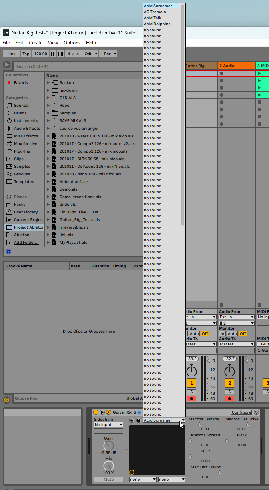Select 'Acid Screamer' in preset list
Viewport: 269px width, 490px height.
click(161, 6)
